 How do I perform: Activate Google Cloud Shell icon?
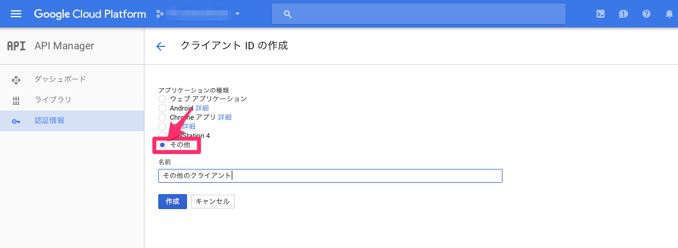tap(600, 14)
